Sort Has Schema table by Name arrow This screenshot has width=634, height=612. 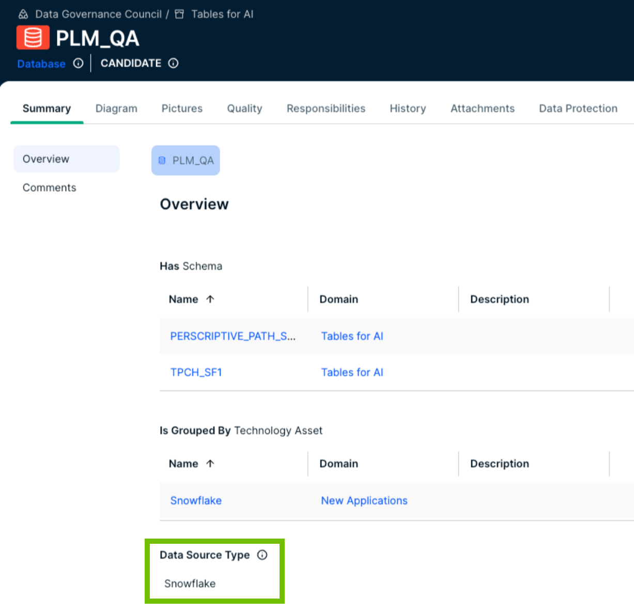(210, 299)
